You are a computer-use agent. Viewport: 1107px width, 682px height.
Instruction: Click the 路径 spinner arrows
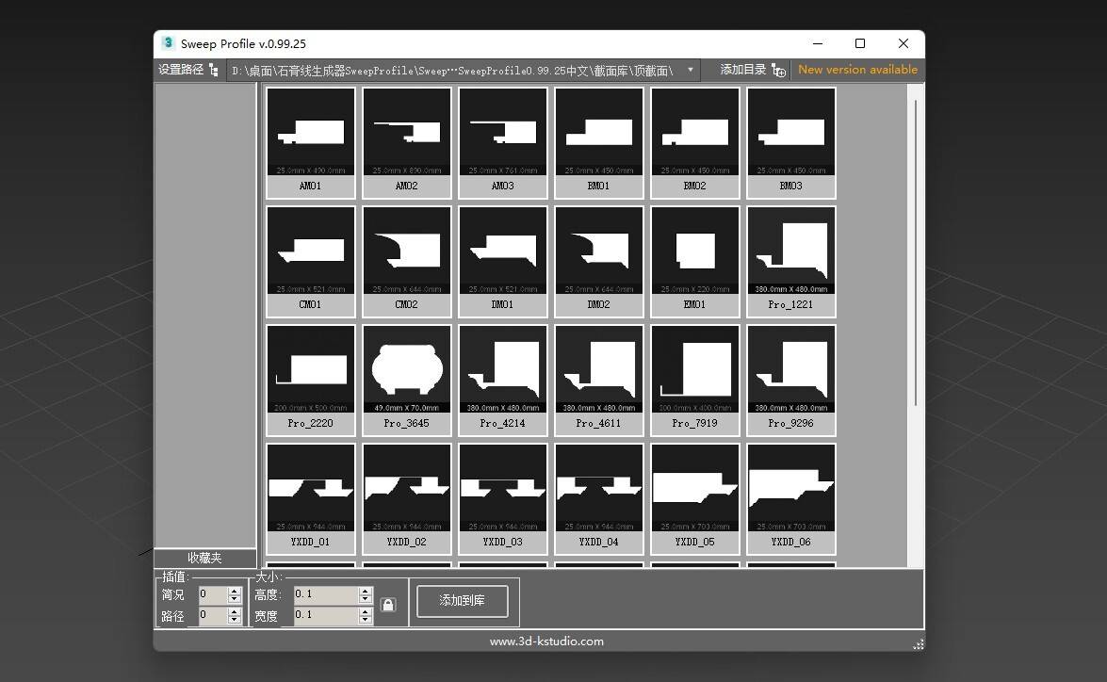click(235, 615)
